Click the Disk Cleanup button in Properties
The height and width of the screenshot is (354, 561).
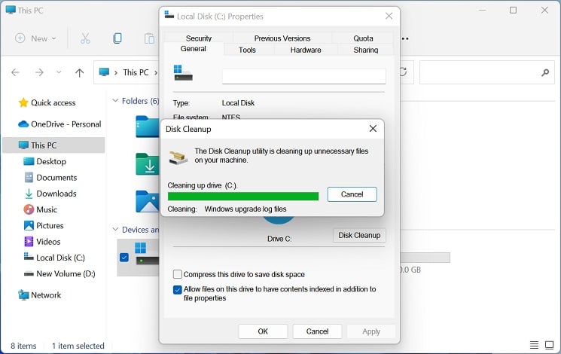tap(359, 235)
